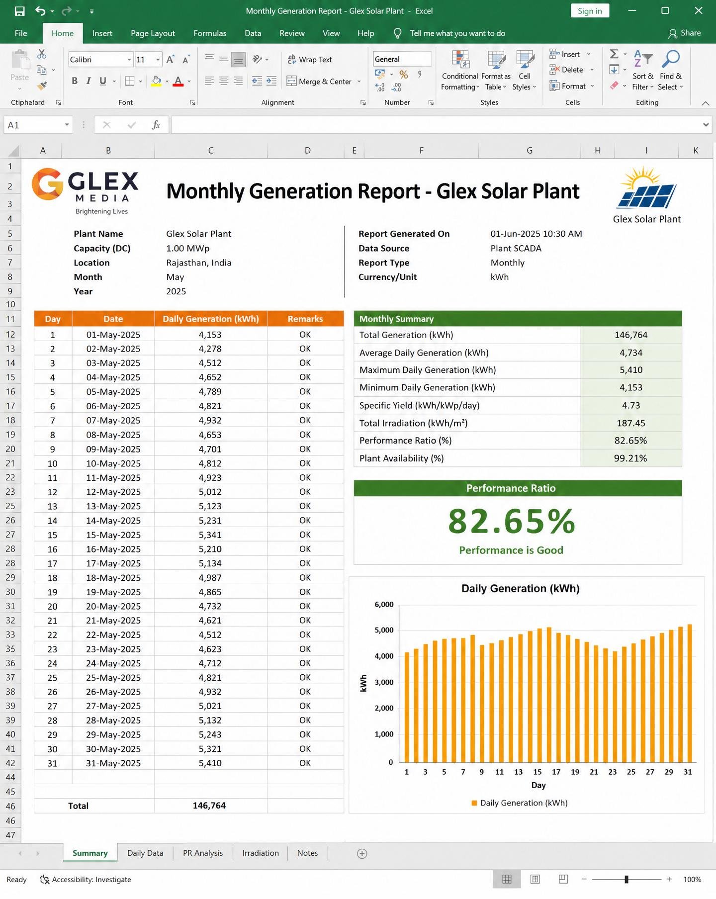
Task: Click the Clear eraser icon
Action: (615, 86)
